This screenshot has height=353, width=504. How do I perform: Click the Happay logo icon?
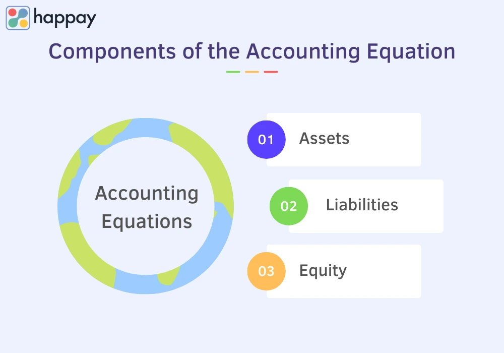coord(18,18)
